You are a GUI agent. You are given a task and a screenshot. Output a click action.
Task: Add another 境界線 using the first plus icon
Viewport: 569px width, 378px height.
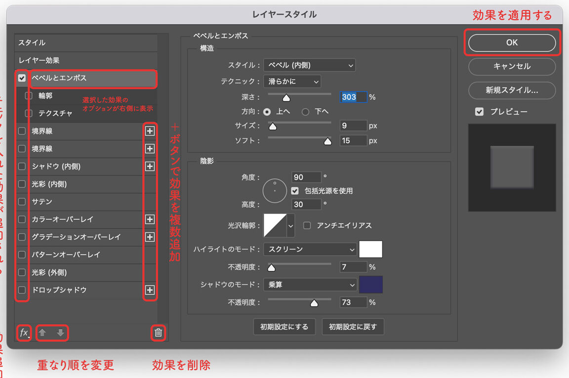(x=150, y=131)
